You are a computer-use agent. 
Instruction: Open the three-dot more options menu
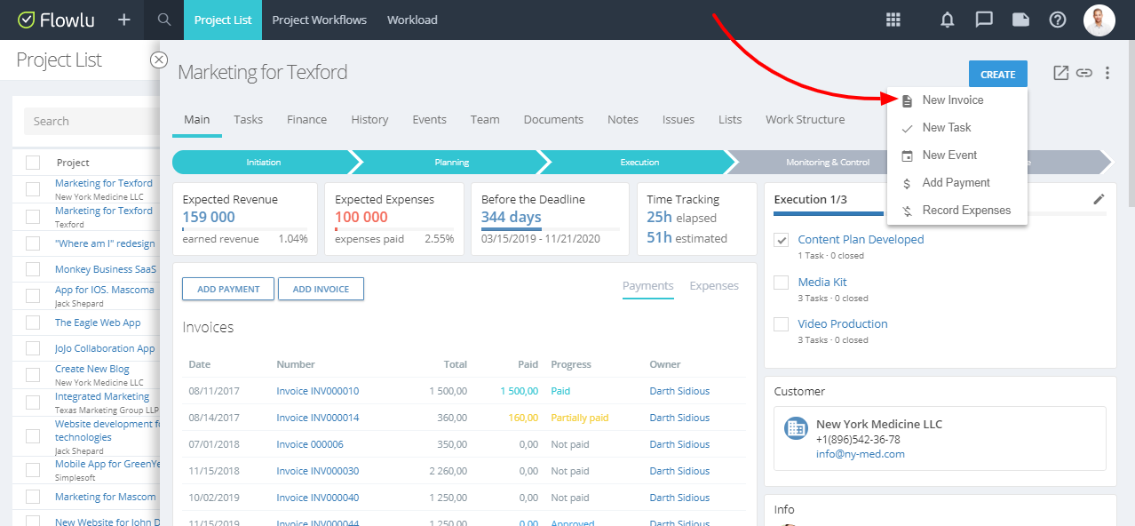(1107, 73)
